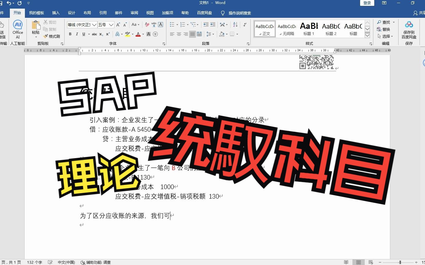
Task: Open the spelling proofing status icon
Action: (x=50, y=262)
